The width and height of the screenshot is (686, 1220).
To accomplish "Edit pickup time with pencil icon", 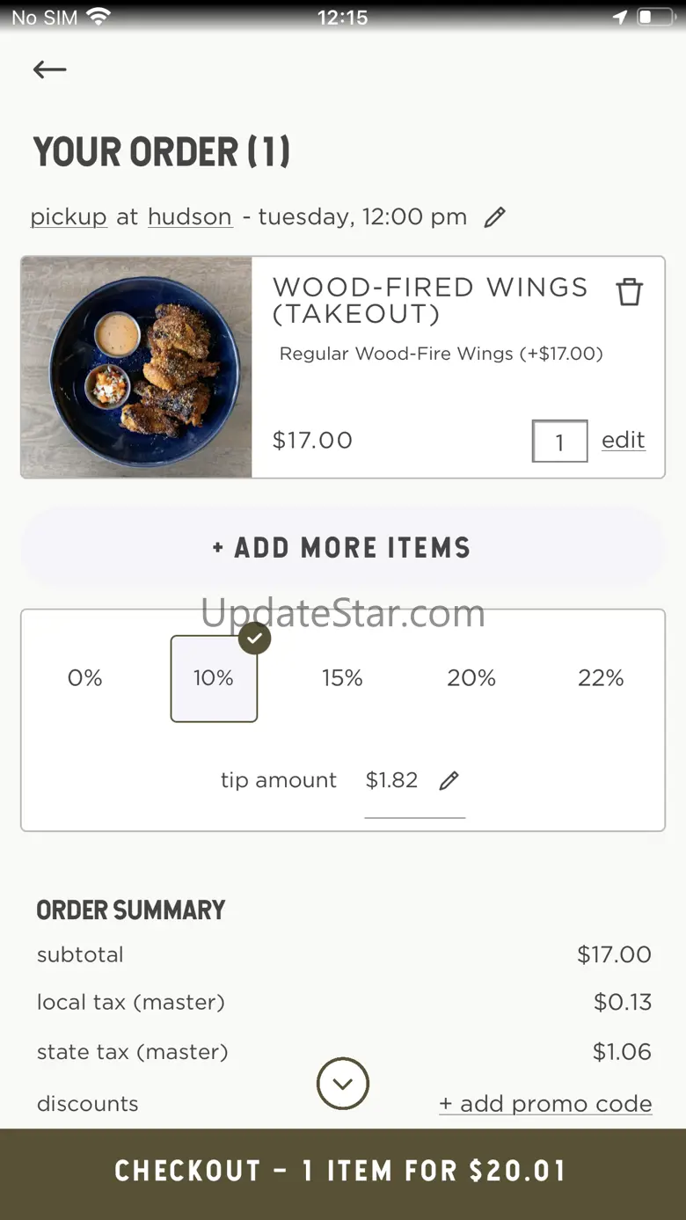I will [x=495, y=217].
